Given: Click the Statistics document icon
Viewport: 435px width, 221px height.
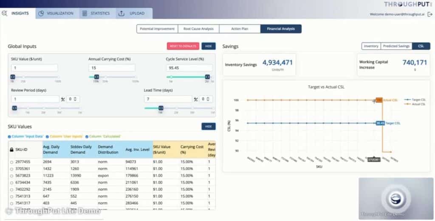Looking at the screenshot, I should click(85, 13).
